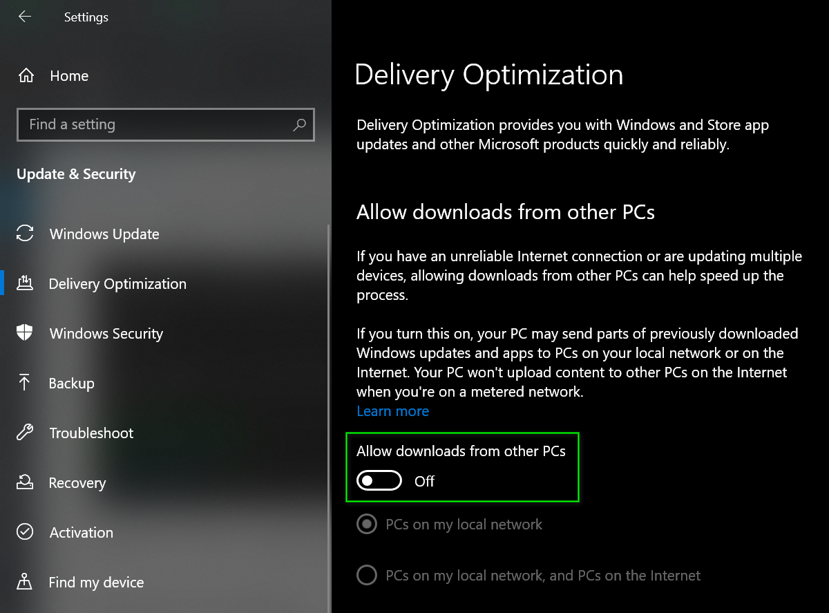Click the Activation checkmark icon
Image resolution: width=829 pixels, height=613 pixels.
[x=25, y=532]
